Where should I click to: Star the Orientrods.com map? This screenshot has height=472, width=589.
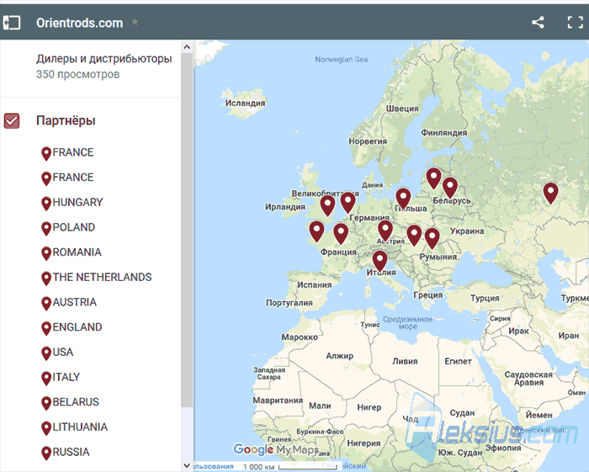[135, 22]
